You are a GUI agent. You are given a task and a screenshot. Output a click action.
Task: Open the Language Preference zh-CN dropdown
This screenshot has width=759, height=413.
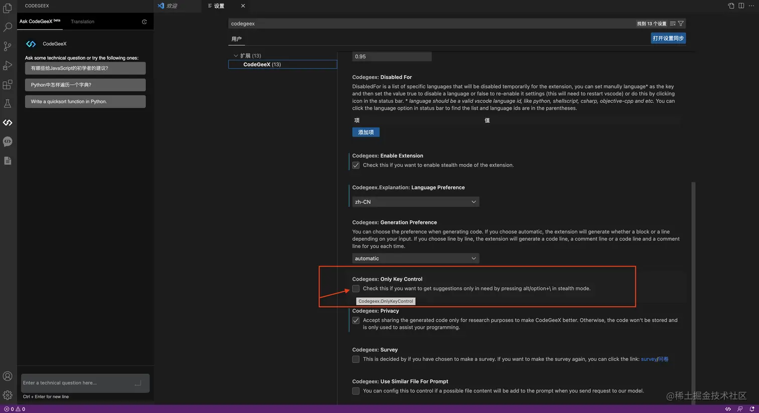tap(416, 202)
